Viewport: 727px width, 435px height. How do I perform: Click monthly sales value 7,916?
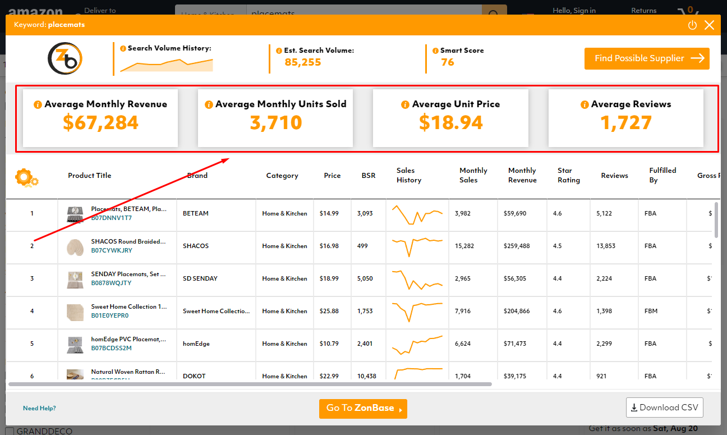click(464, 311)
